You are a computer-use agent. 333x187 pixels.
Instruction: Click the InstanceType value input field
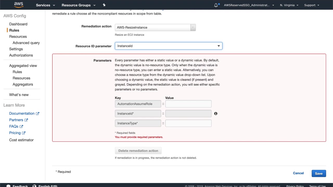188,123
